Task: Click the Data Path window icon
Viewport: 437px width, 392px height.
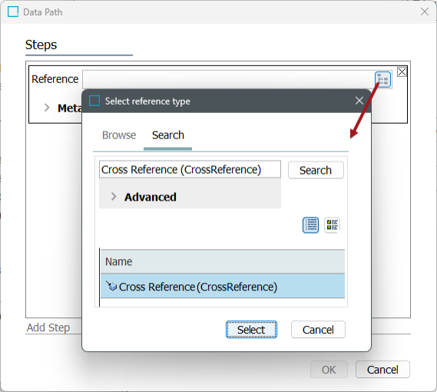Action: pos(13,12)
